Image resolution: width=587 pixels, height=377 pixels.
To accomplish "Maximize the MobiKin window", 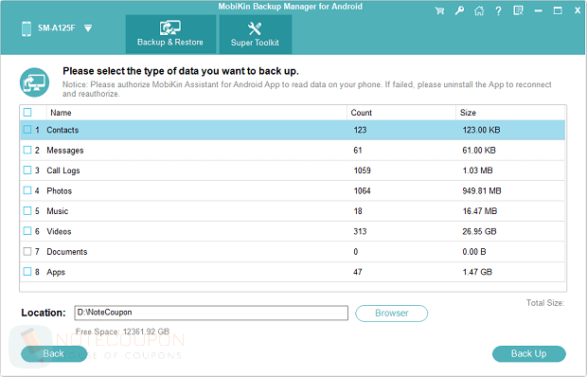I will [x=558, y=10].
